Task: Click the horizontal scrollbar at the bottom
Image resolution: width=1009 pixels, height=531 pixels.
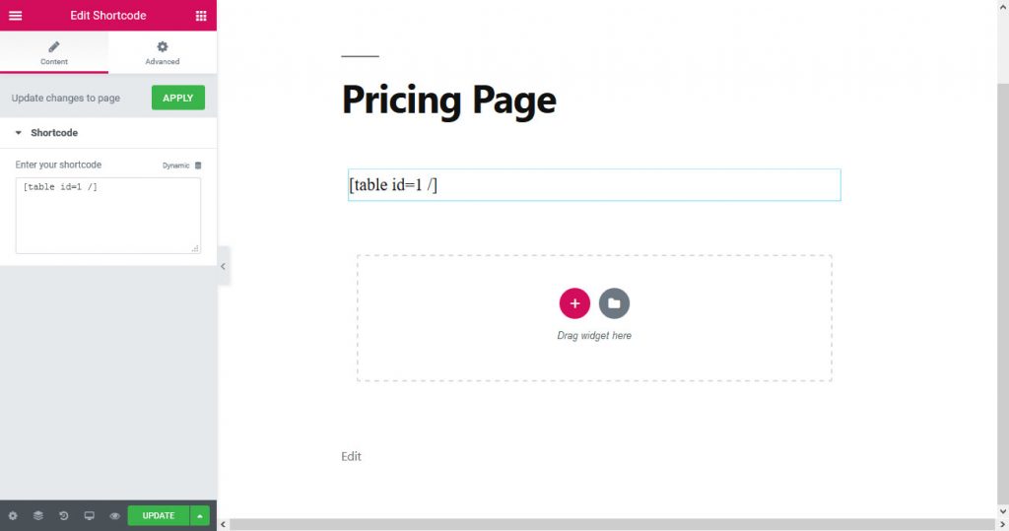Action: coord(611,525)
